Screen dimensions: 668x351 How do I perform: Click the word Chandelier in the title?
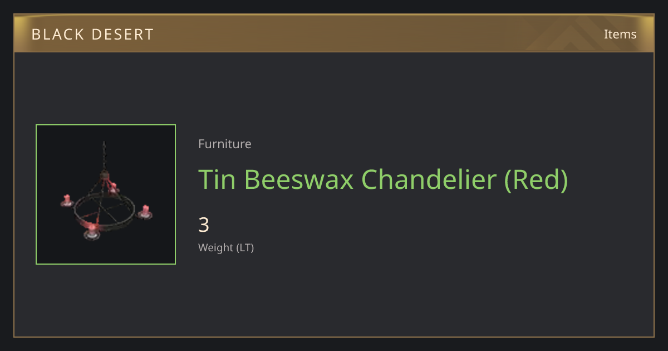429,179
